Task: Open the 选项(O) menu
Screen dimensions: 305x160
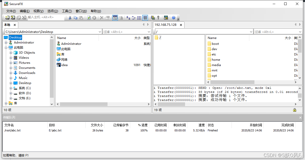Action: point(53,11)
